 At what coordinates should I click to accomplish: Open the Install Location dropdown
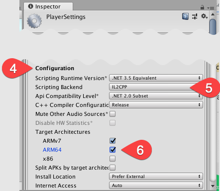[x=156, y=177]
